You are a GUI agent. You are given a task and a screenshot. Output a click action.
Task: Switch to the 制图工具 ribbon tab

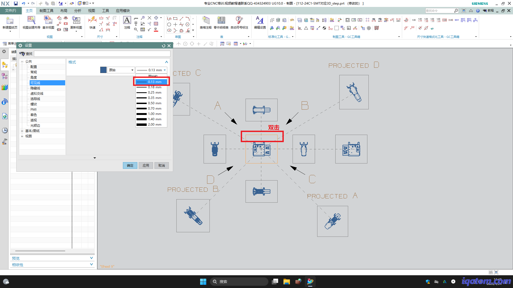tap(46, 11)
